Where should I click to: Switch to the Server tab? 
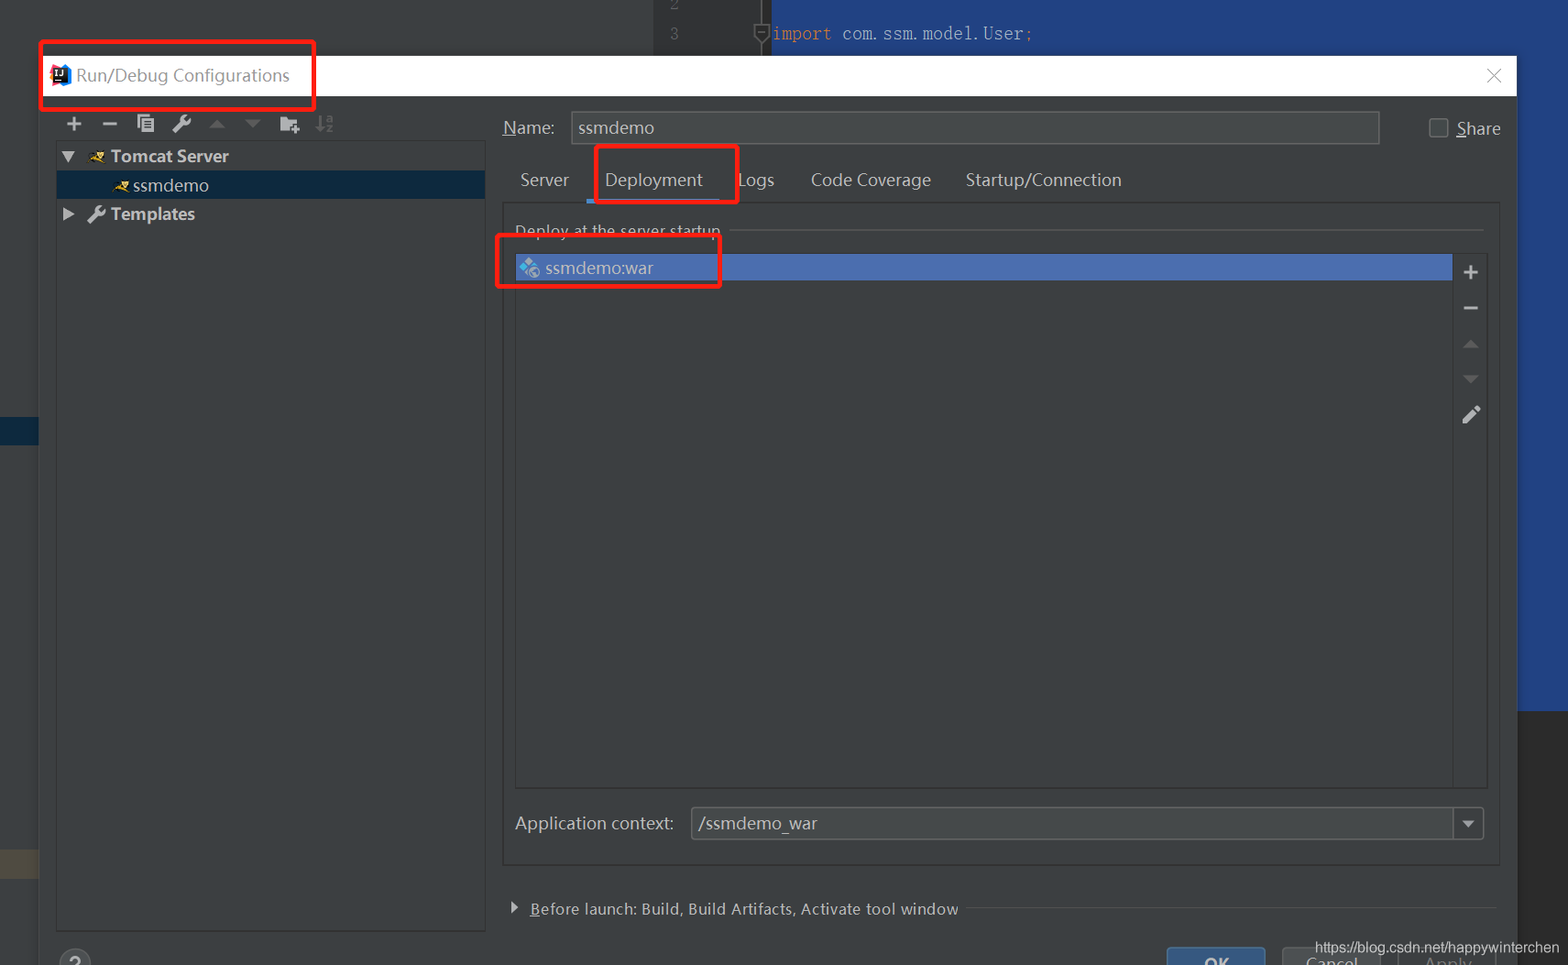544,180
